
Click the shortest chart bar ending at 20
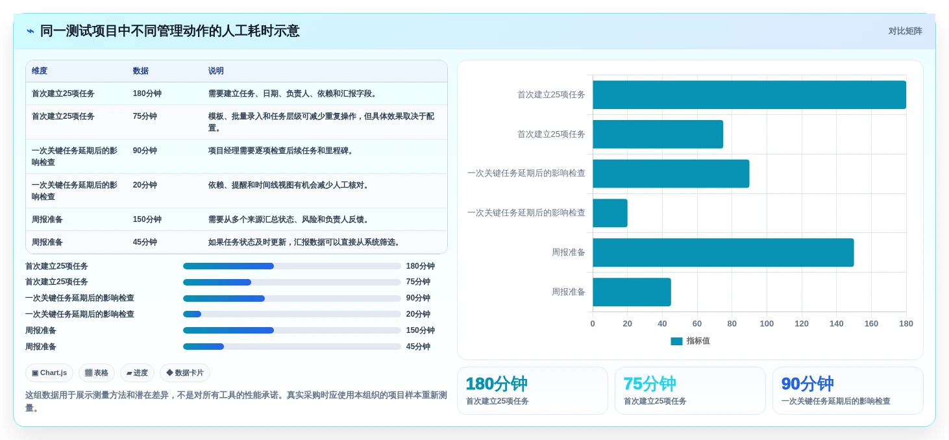pyautogui.click(x=610, y=213)
